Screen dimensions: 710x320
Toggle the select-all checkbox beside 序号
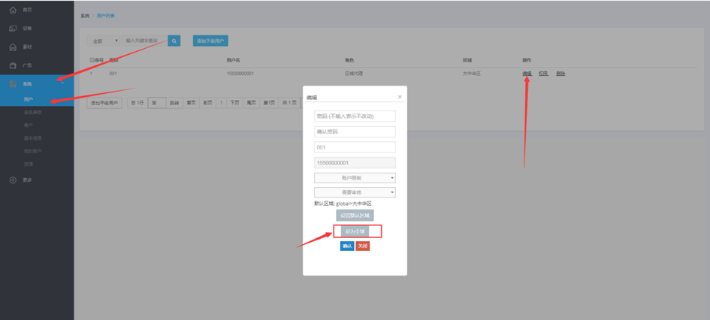pos(92,59)
